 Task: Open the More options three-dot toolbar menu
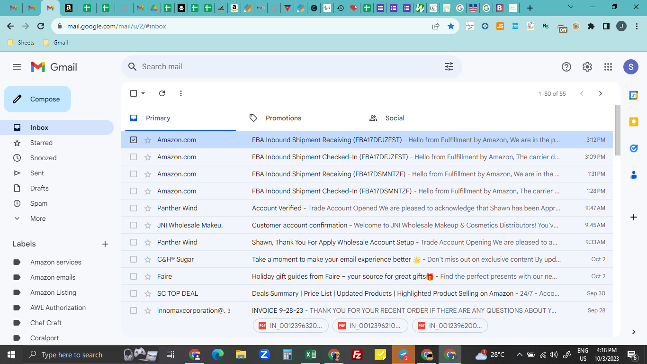(181, 93)
